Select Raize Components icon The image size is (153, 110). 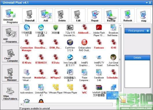coord(84,72)
